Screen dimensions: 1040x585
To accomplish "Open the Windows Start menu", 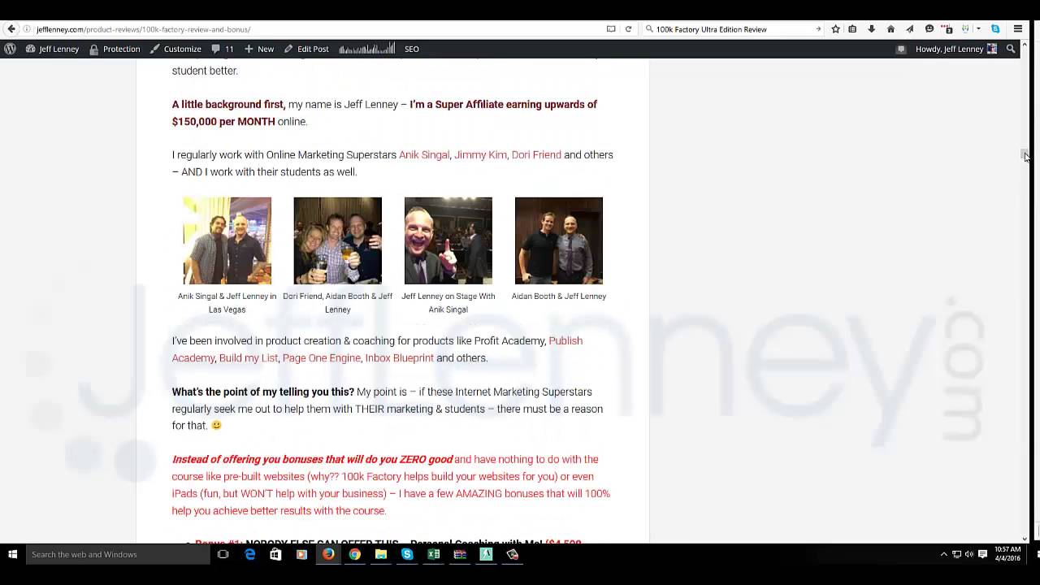I will pos(12,554).
